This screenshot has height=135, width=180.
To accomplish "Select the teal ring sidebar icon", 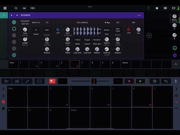I will pos(14,29).
